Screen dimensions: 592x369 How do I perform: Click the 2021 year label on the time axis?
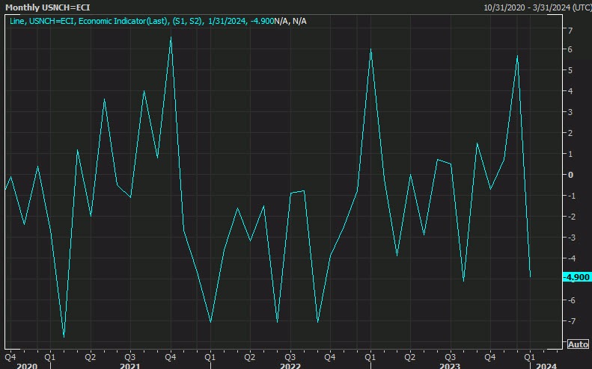[130, 365]
